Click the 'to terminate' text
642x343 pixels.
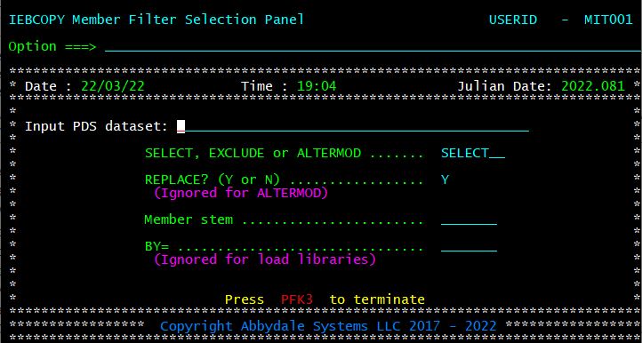click(377, 299)
